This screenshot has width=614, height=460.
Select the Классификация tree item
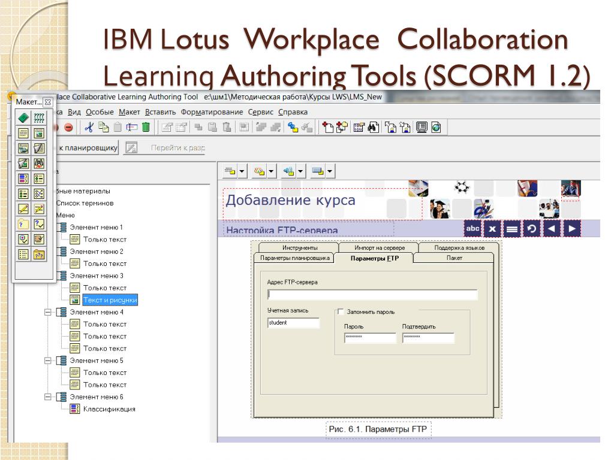click(x=109, y=409)
